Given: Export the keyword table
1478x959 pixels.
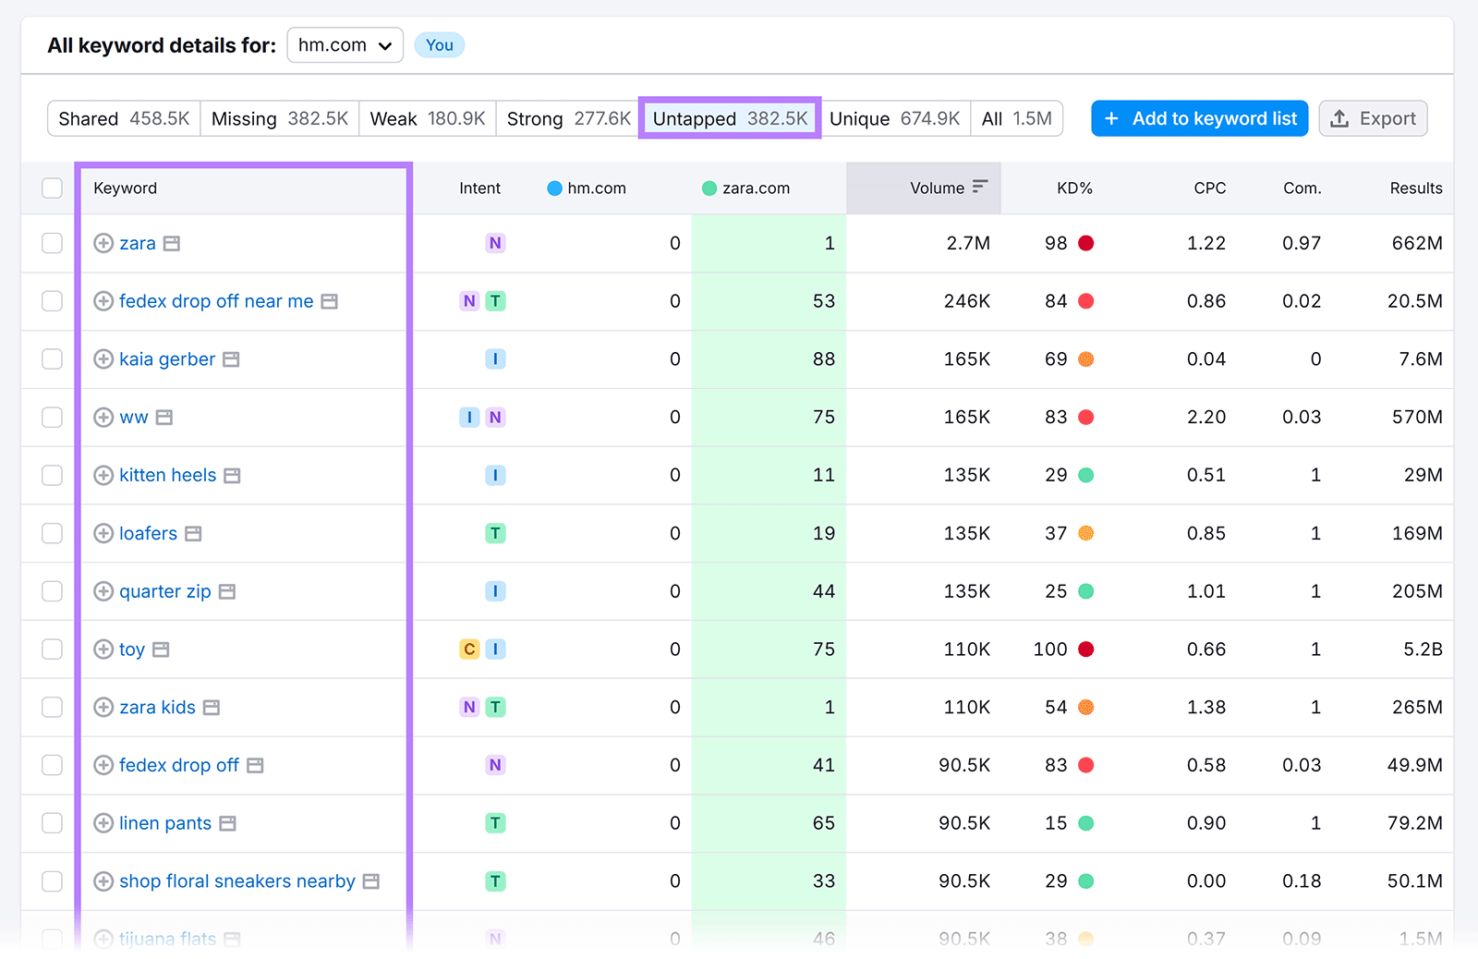Looking at the screenshot, I should (1373, 119).
